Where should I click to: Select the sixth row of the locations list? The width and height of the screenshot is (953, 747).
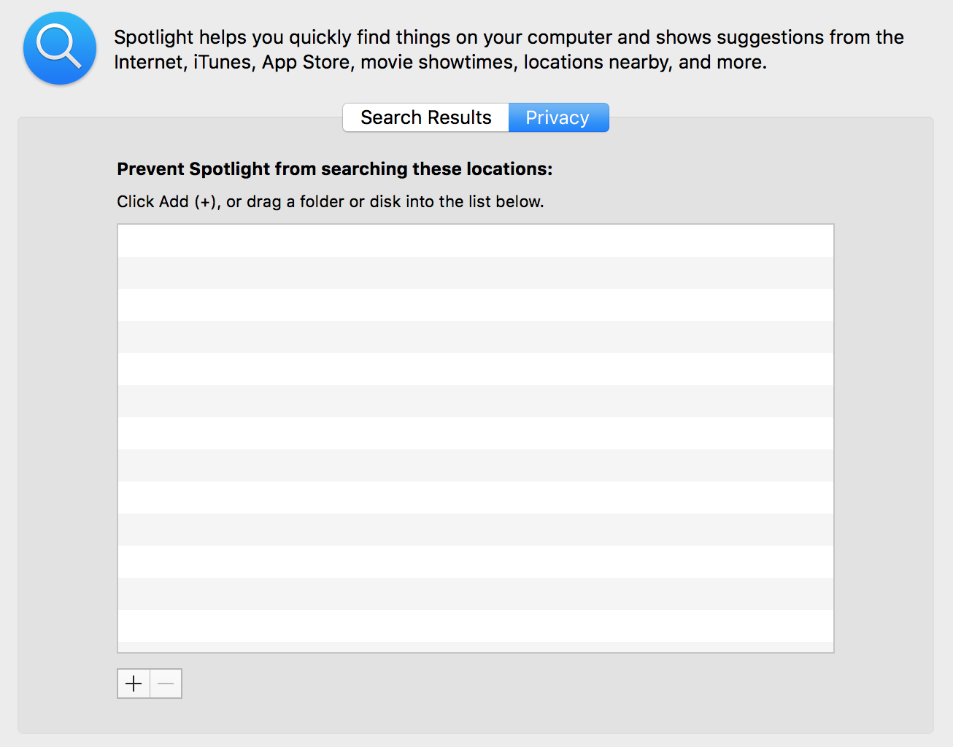tap(475, 401)
